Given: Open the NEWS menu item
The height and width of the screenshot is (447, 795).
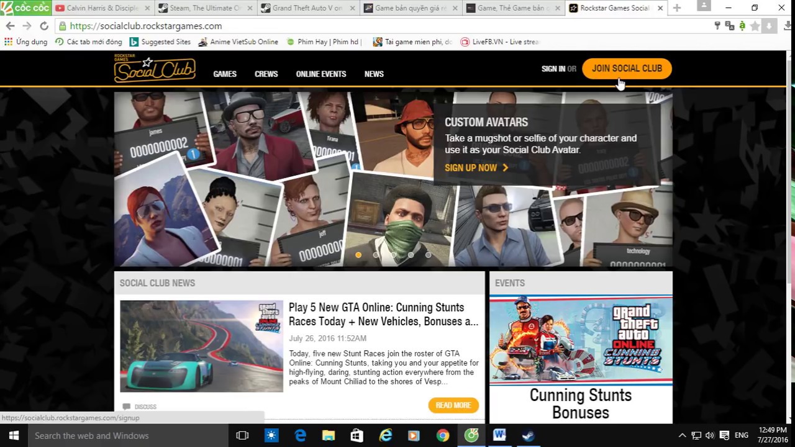Looking at the screenshot, I should pyautogui.click(x=374, y=74).
